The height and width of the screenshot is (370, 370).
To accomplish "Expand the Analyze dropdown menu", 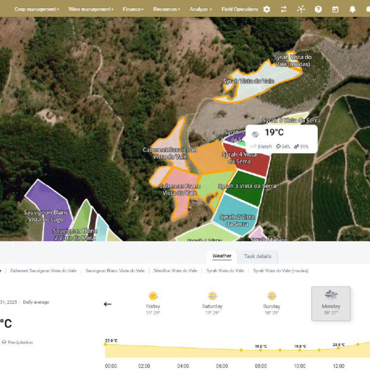I will [x=201, y=9].
